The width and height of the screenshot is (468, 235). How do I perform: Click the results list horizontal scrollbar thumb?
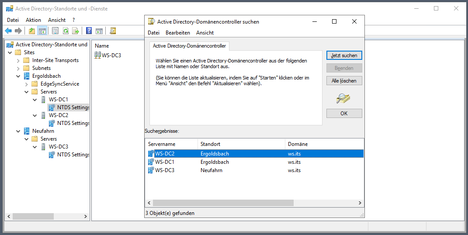click(223, 203)
